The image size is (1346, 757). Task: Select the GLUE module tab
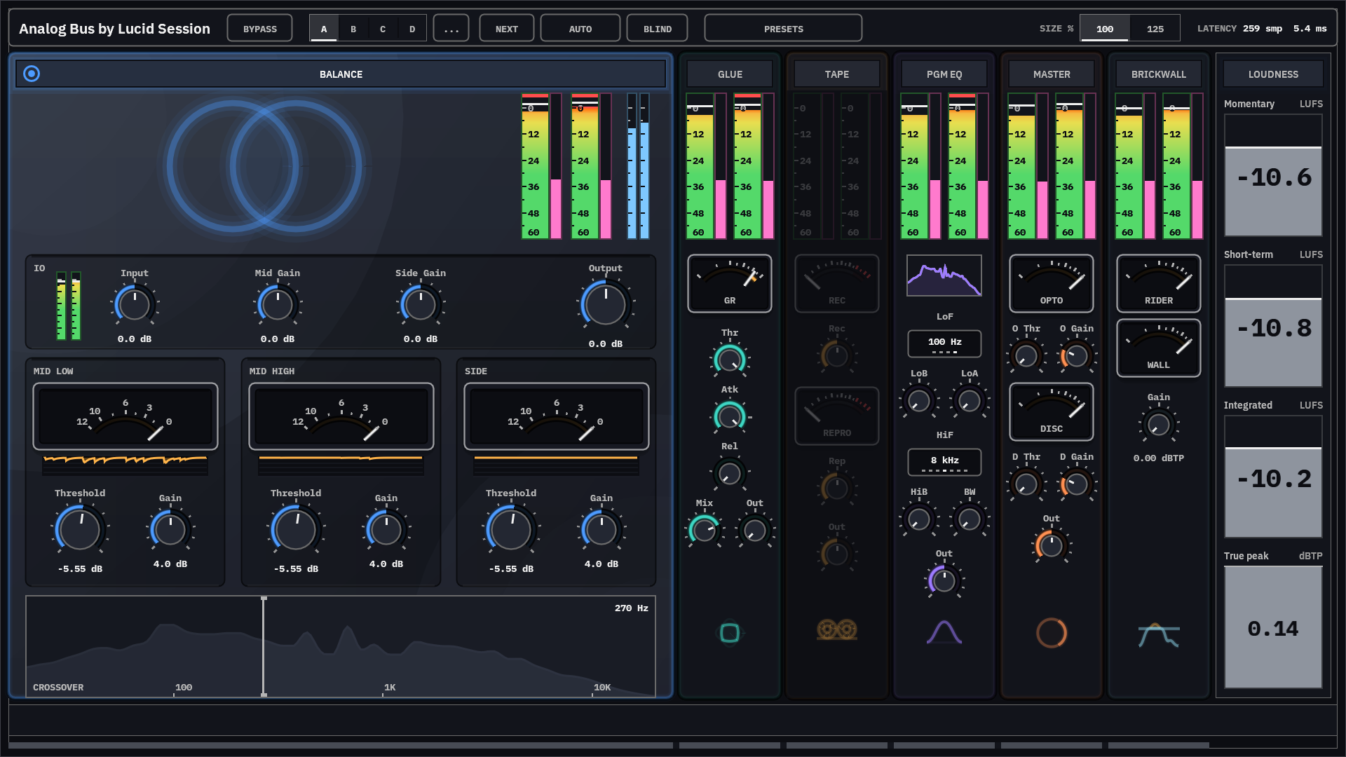[730, 74]
